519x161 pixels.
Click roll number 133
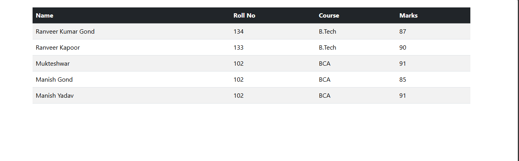pyautogui.click(x=239, y=48)
